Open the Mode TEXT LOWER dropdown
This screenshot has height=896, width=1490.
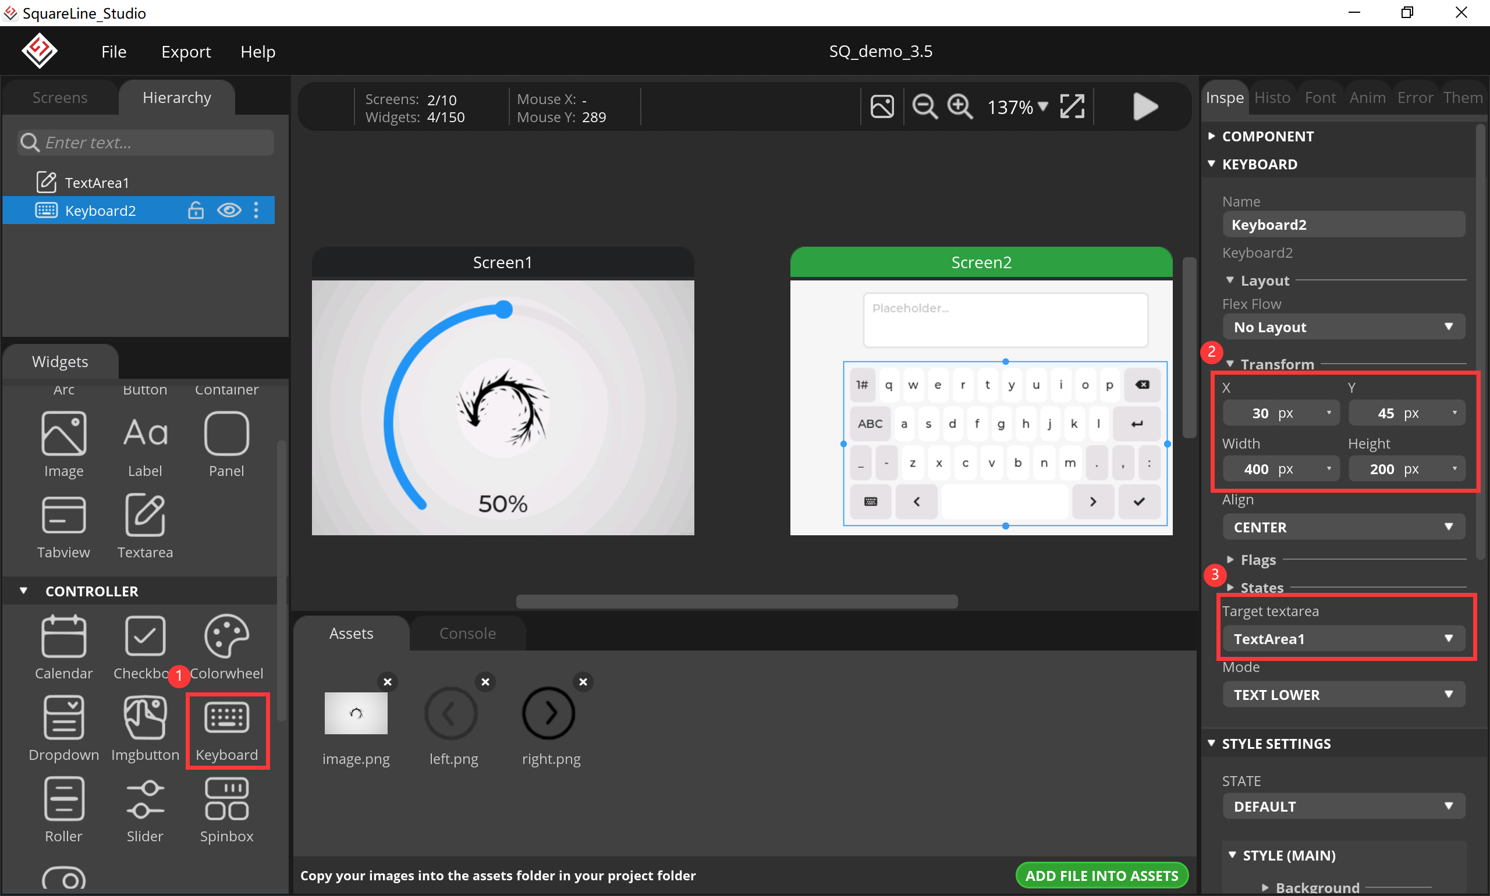(1344, 695)
